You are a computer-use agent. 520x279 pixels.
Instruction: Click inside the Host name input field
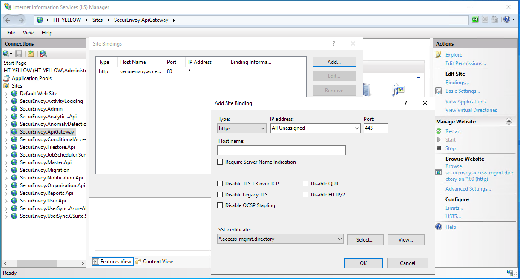pyautogui.click(x=281, y=150)
